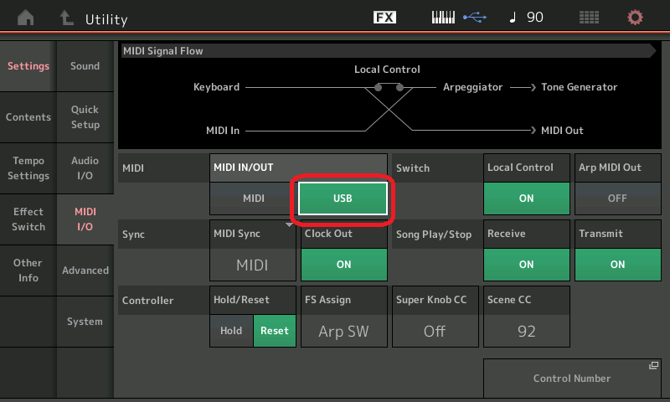Select MIDI for MIDI IN/OUT

(x=253, y=198)
